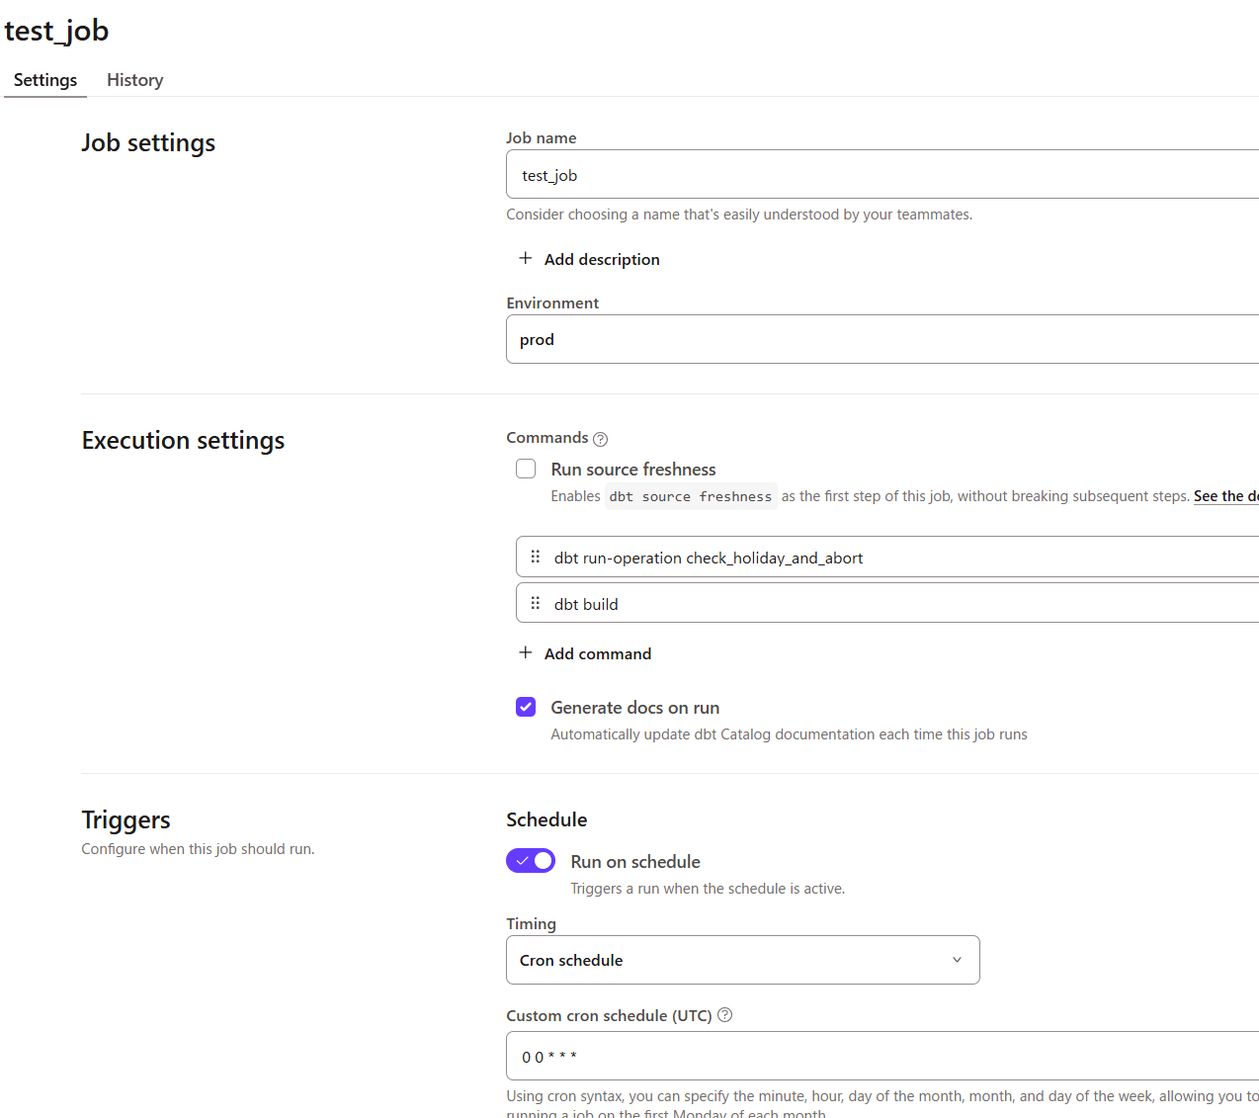Click the Commands help question-mark icon

(x=600, y=439)
